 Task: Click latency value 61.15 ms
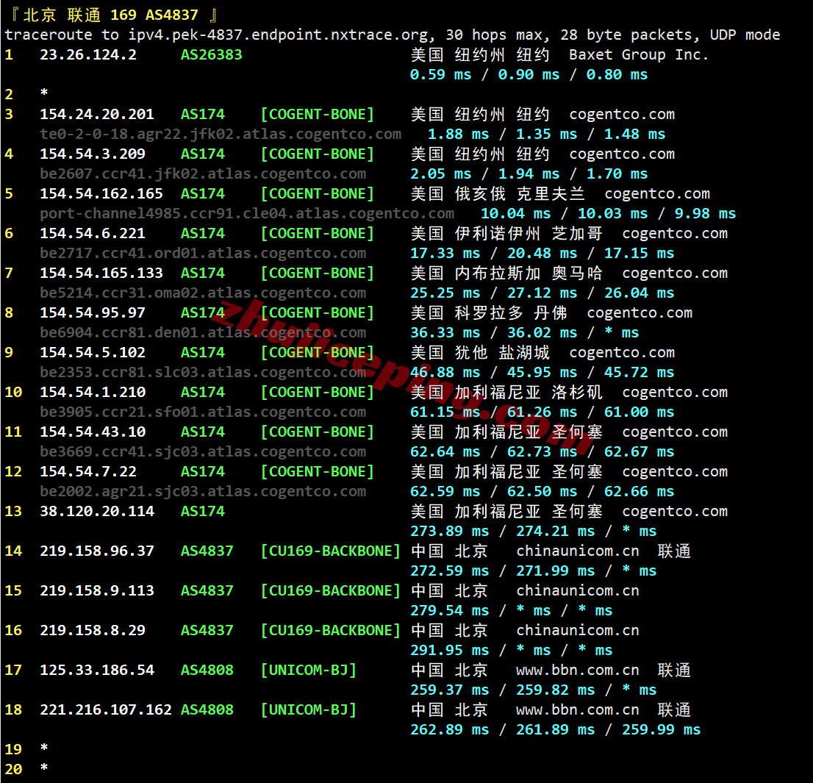(x=445, y=412)
